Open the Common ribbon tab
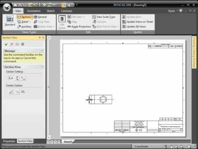The image size is (198, 149). pyautogui.click(x=66, y=11)
